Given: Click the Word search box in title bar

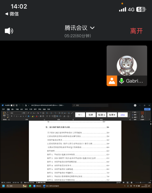Looking at the screenshot, I should [x=90, y=105].
